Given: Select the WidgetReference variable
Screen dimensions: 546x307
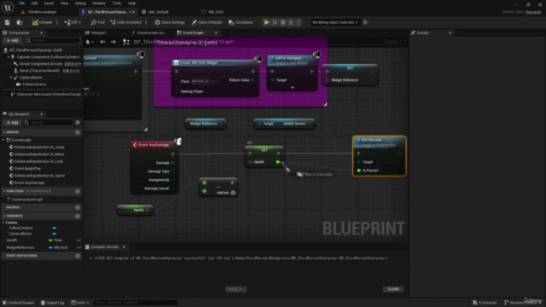Looking at the screenshot, I should tap(20, 247).
